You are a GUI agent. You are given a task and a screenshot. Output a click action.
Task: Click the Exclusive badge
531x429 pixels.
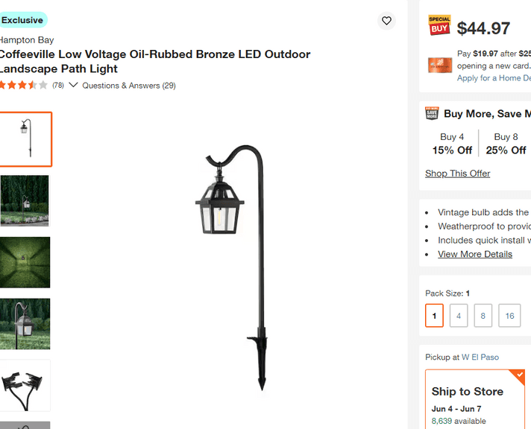coord(22,20)
